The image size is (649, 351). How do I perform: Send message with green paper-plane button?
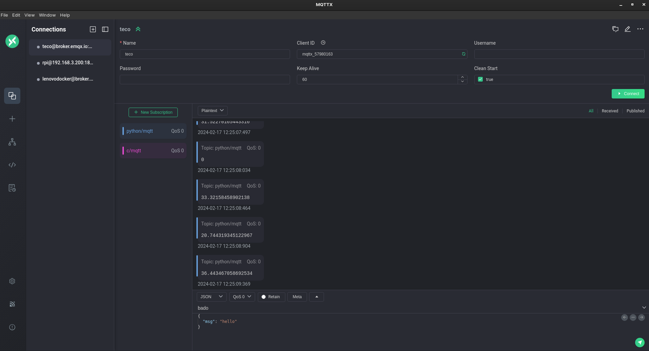click(x=640, y=343)
